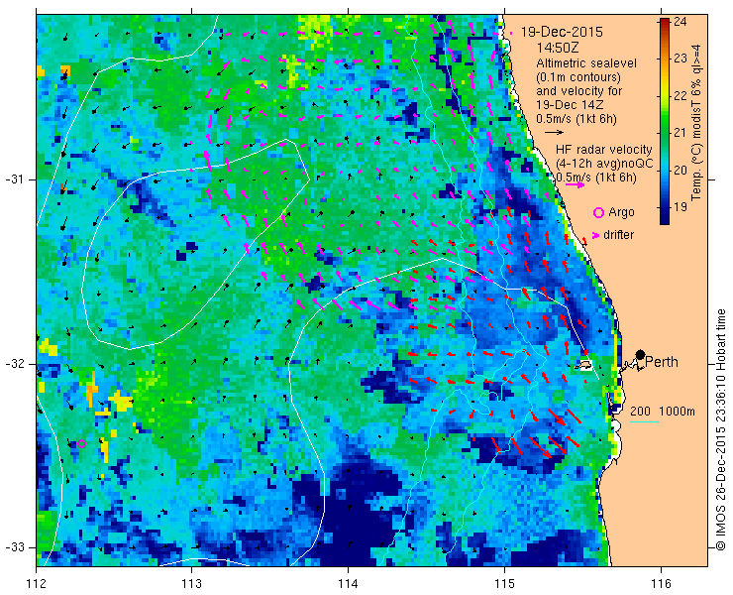Image resolution: width=733 pixels, height=595 pixels.
Task: Click the dark red top of colorbar
Action: pos(665,22)
